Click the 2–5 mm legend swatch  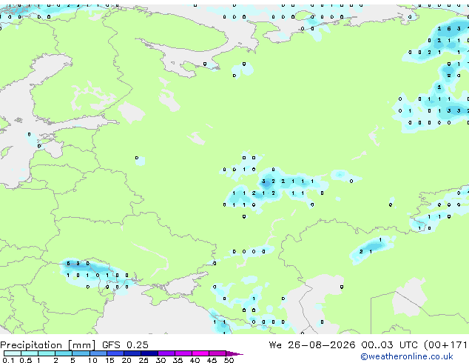coord(64,353)
